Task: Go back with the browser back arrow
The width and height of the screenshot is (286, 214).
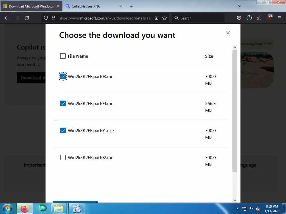Action: click(7, 18)
